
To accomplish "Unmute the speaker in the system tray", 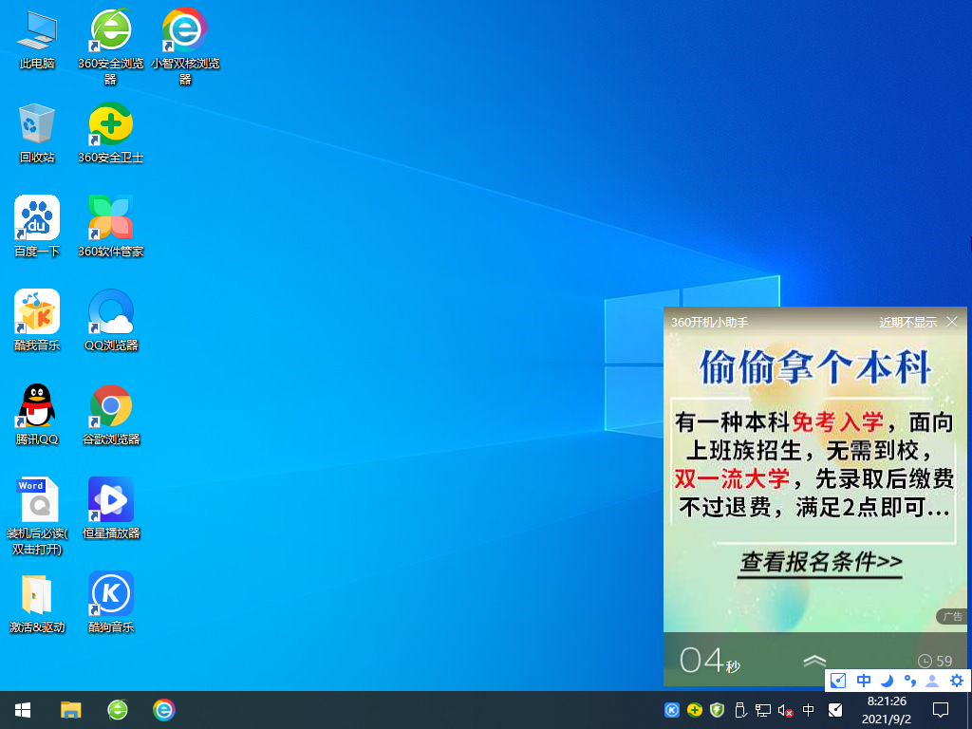I will coord(782,709).
